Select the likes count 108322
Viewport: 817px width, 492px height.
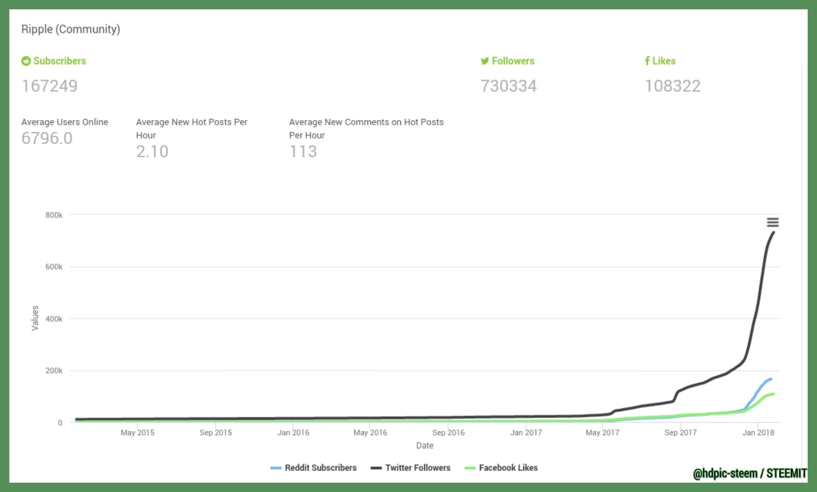673,86
